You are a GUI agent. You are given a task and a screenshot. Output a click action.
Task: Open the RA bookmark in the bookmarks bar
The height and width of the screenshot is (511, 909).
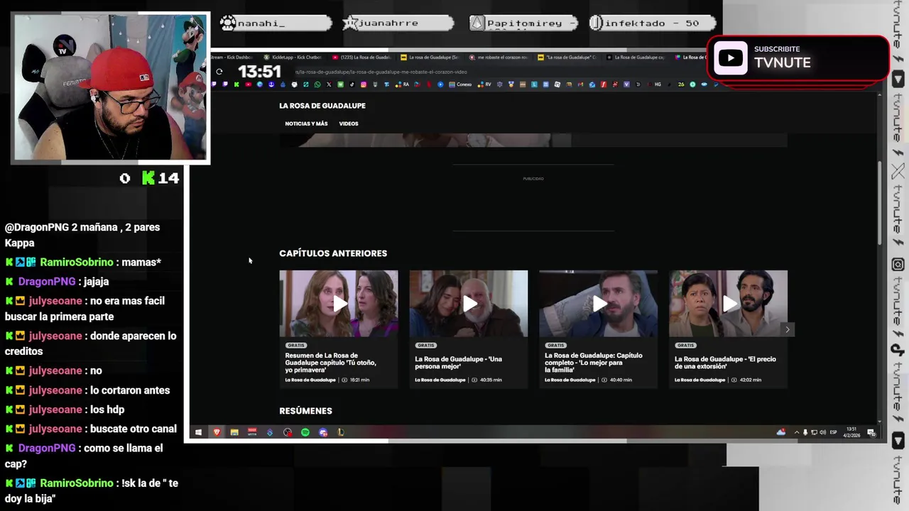[402, 84]
